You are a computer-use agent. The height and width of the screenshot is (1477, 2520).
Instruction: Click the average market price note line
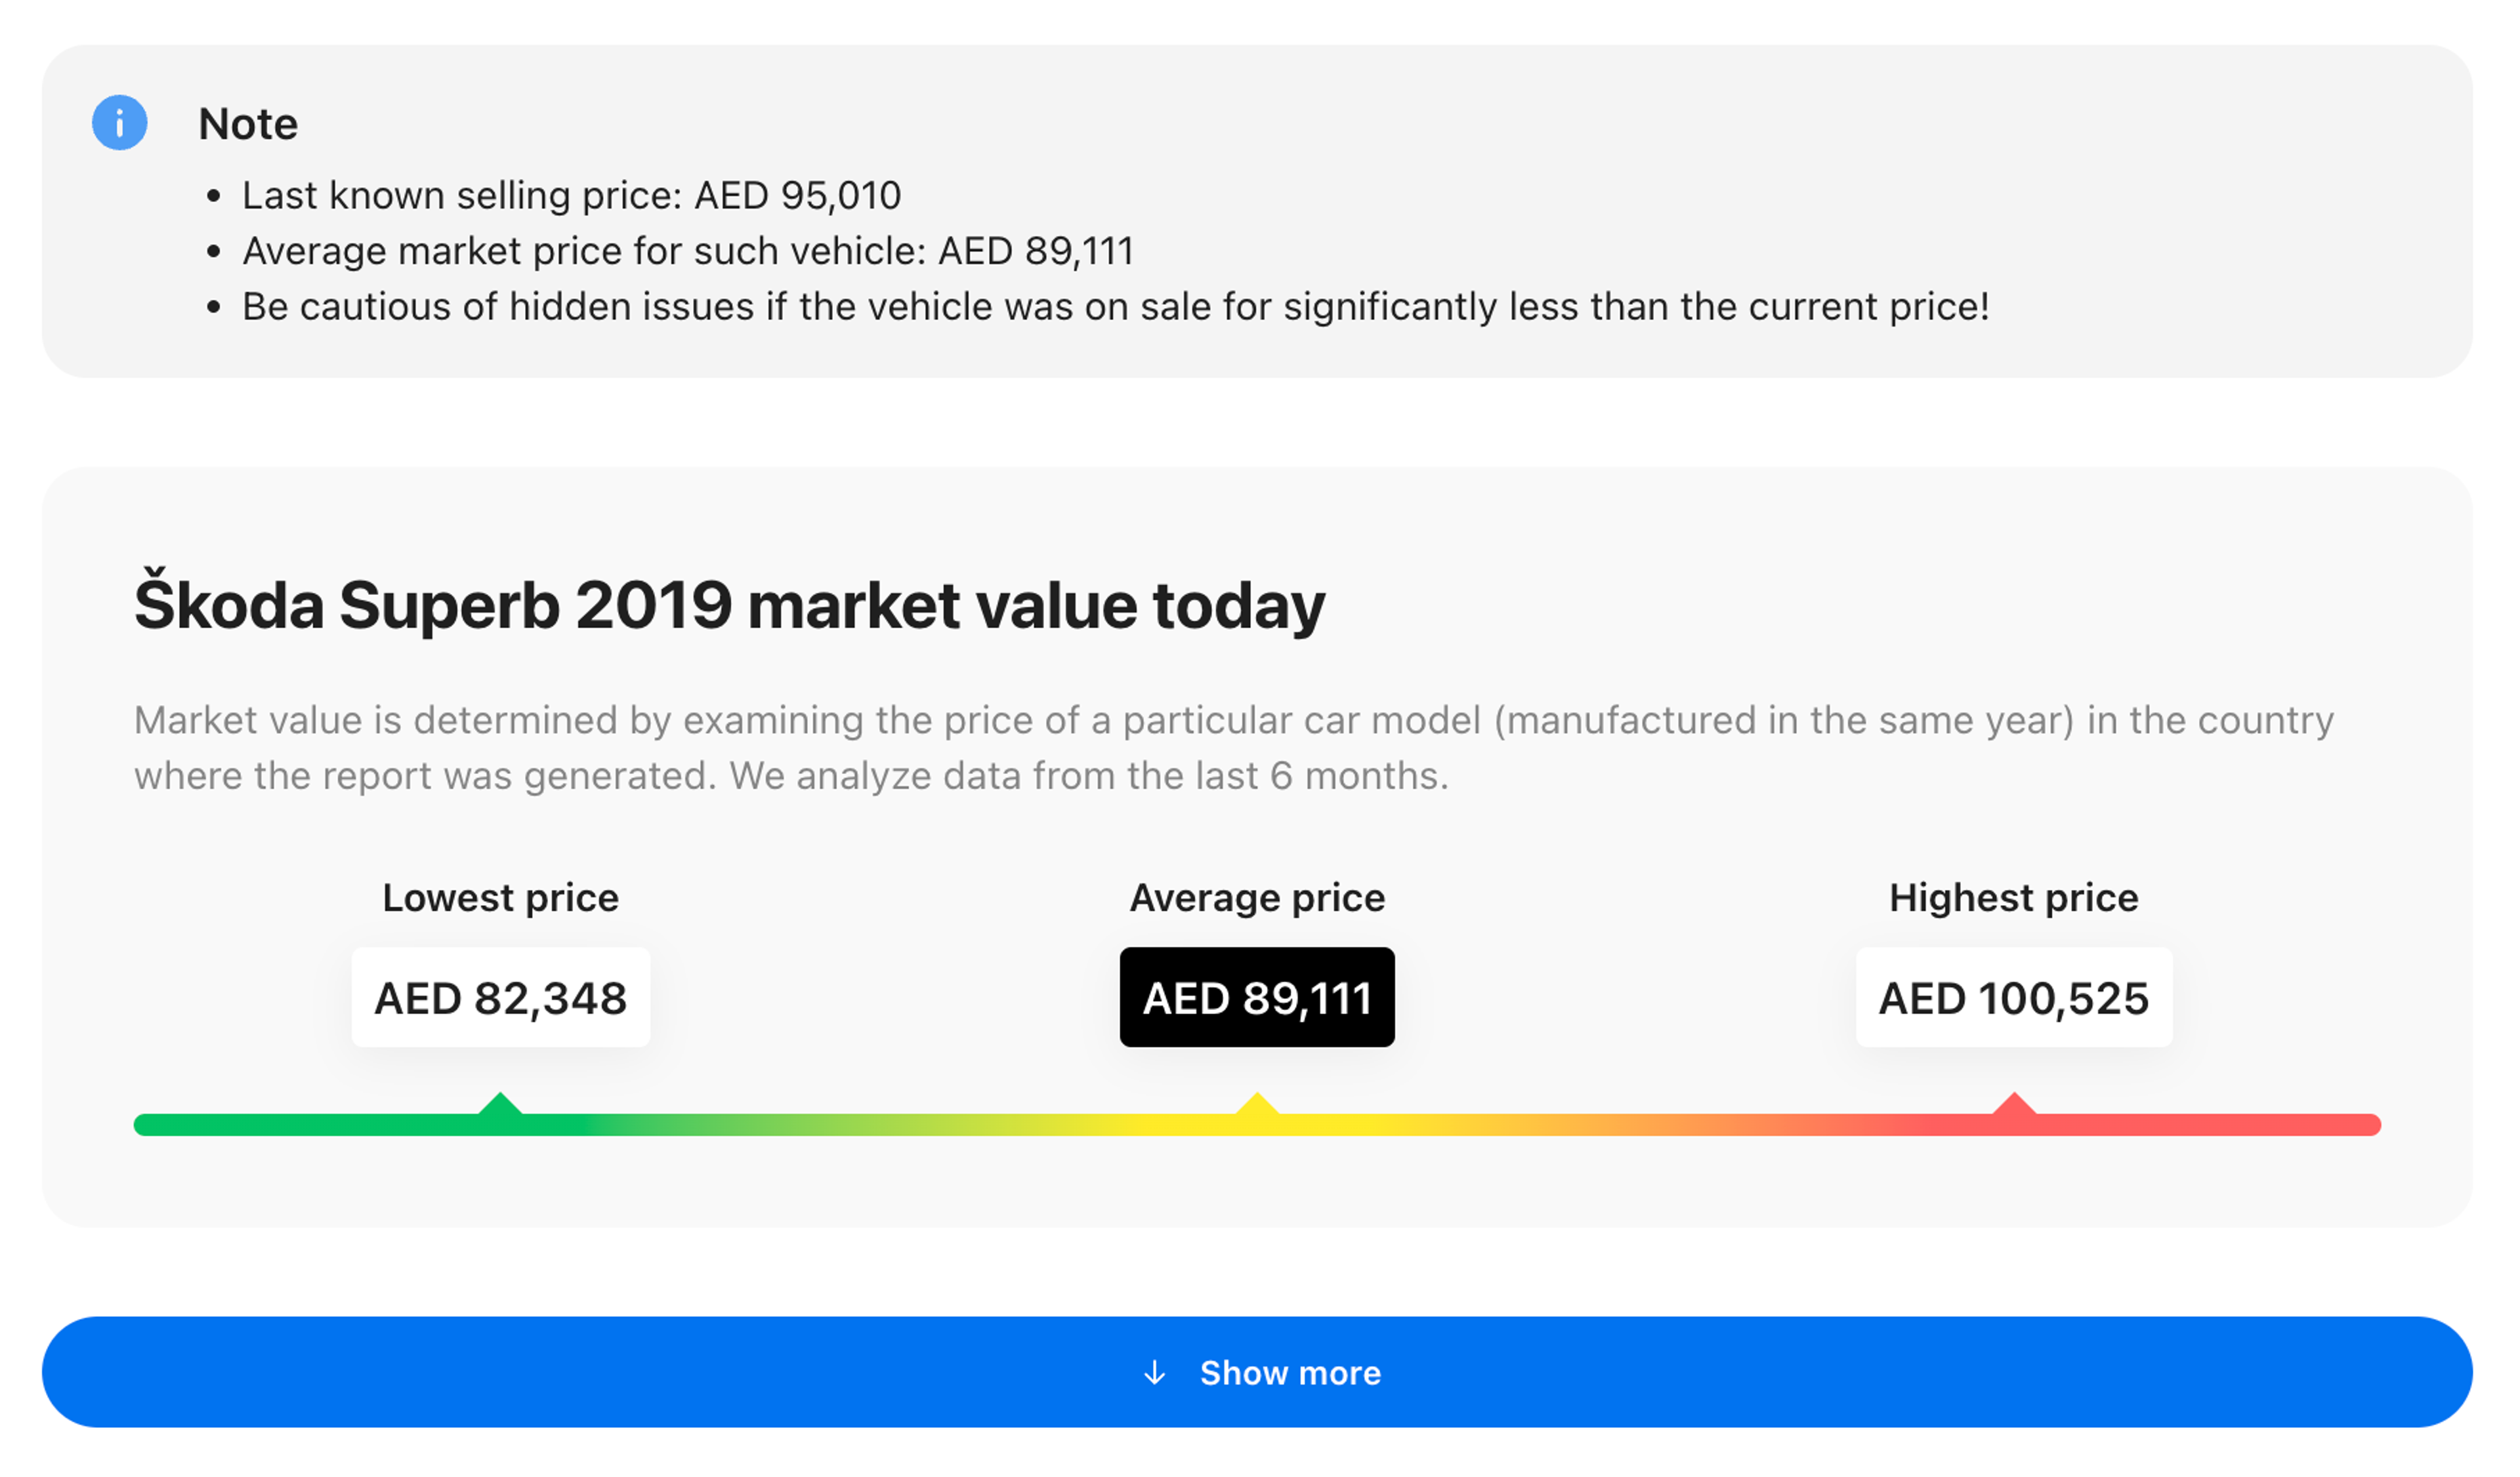(688, 251)
